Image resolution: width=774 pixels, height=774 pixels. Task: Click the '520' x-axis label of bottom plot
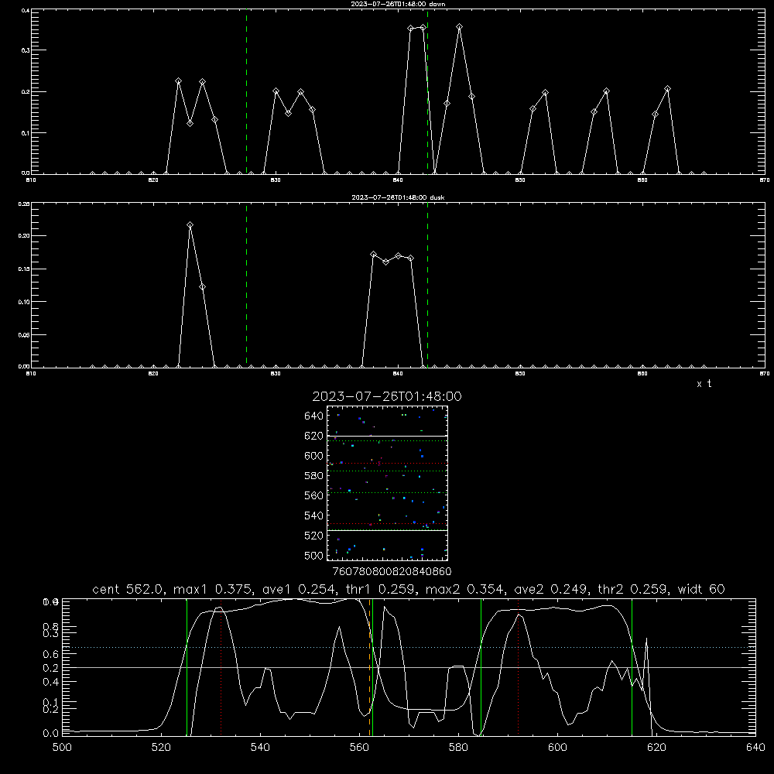tap(161, 748)
